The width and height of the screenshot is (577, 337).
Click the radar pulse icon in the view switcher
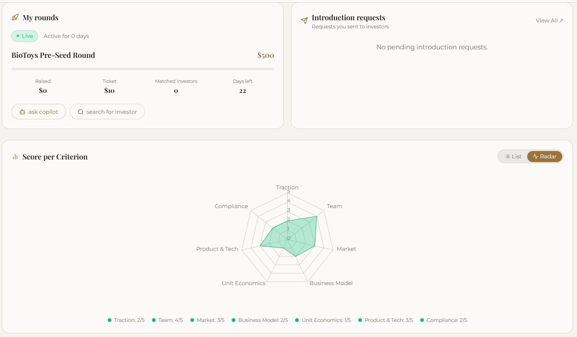coord(535,157)
